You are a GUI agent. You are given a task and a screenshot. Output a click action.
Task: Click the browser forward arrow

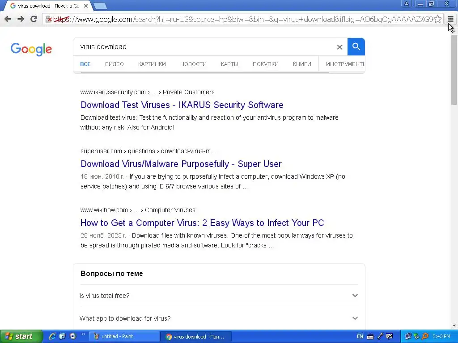(x=21, y=19)
